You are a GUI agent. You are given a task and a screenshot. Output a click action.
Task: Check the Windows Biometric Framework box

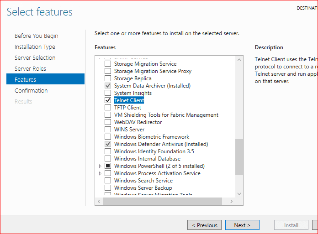pos(108,137)
